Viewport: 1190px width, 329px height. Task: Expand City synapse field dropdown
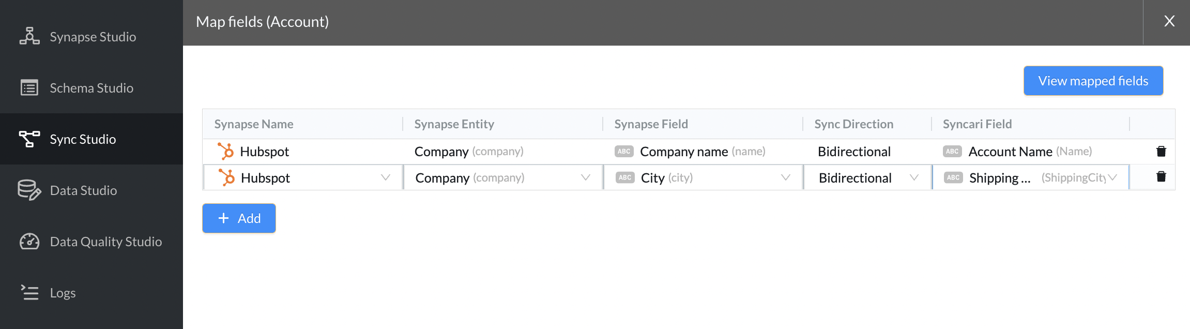tap(785, 177)
